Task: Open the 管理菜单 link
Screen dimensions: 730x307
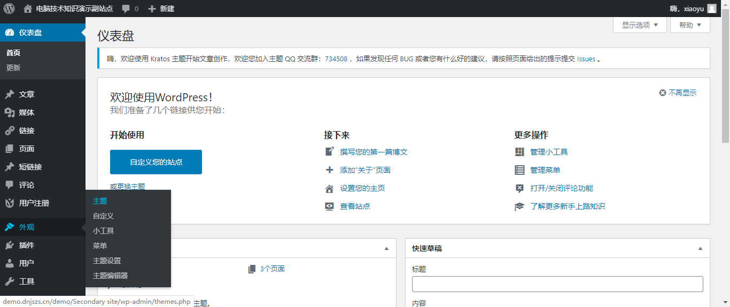Action: [545, 170]
